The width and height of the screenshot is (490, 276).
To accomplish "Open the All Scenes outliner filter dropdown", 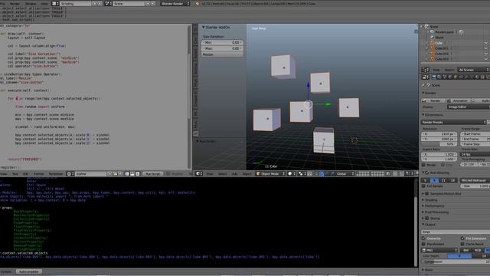I will click(x=473, y=70).
